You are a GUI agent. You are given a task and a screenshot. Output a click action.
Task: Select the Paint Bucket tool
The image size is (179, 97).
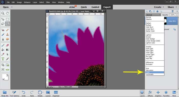3,50
